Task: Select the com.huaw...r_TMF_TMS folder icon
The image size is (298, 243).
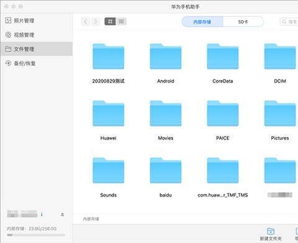Action: (223, 170)
